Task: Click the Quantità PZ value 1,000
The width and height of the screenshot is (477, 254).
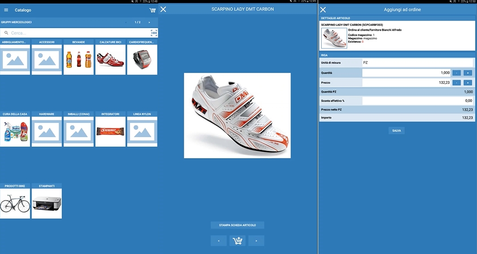Action: coord(468,92)
